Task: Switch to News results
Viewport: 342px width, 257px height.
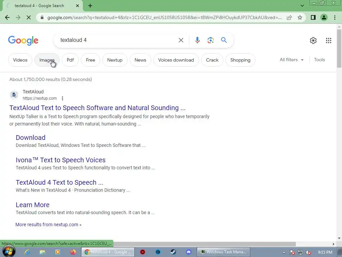Action: click(x=140, y=60)
